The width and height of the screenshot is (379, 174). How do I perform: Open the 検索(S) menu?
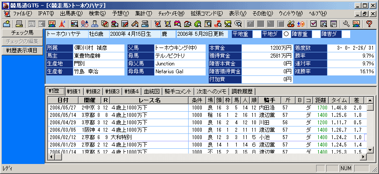tap(97, 14)
